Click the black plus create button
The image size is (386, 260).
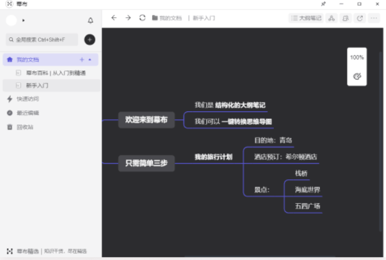(90, 40)
